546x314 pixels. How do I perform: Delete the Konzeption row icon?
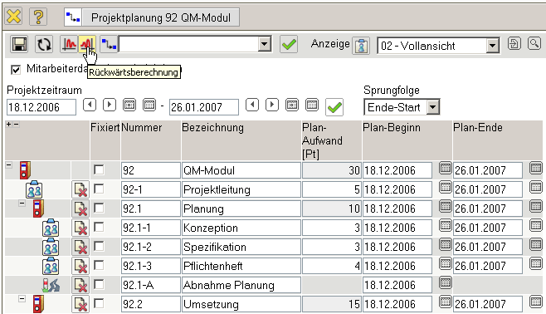pos(80,228)
